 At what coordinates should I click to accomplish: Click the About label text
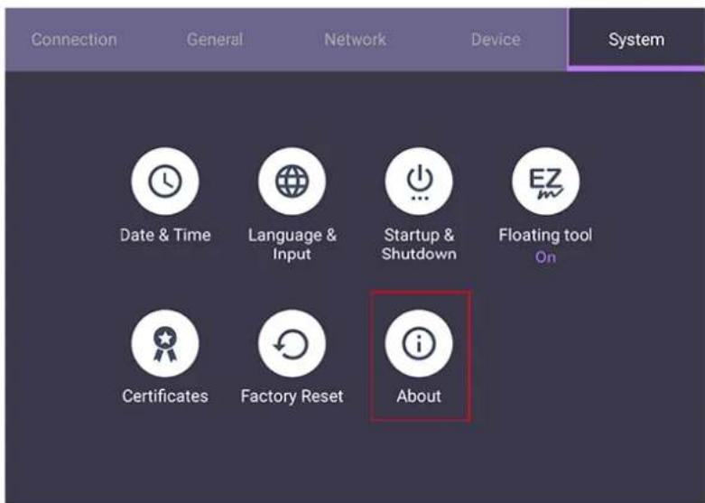point(419,396)
